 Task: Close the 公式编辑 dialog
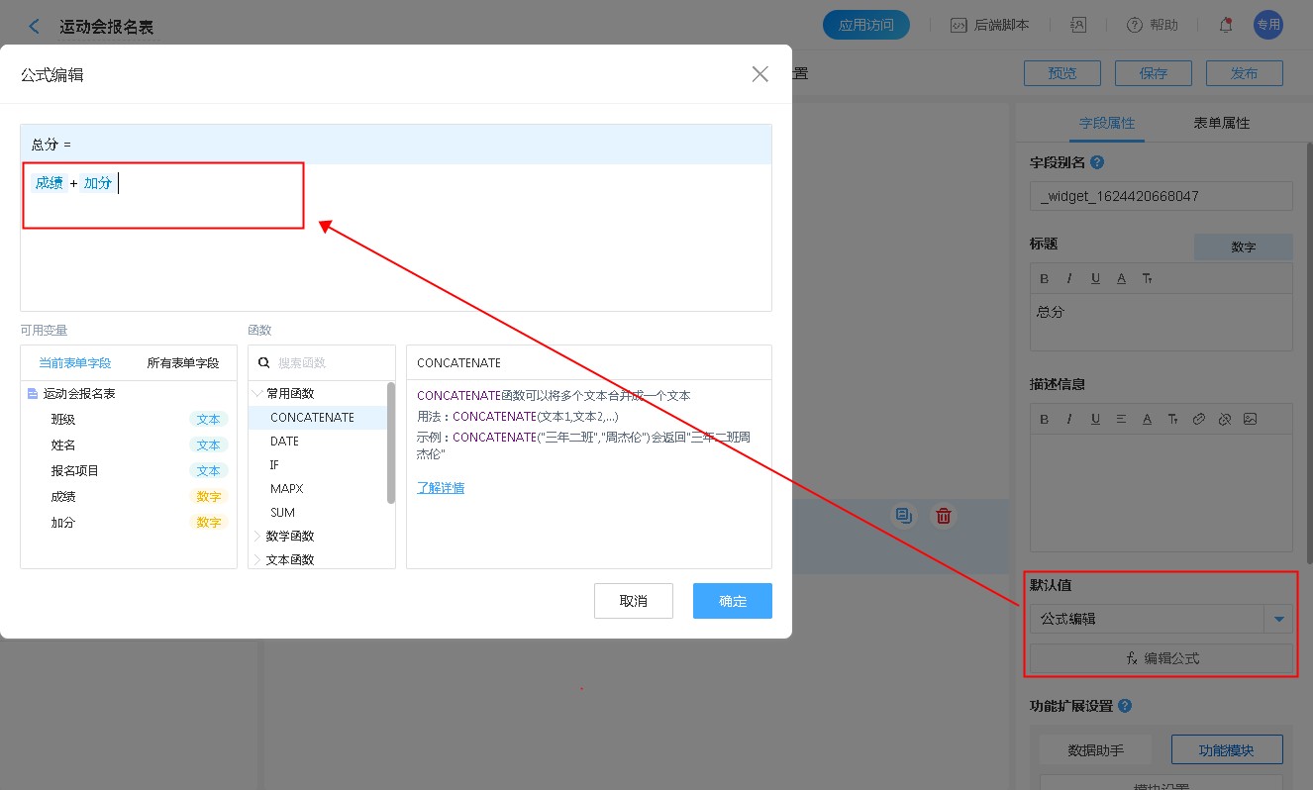(x=759, y=74)
